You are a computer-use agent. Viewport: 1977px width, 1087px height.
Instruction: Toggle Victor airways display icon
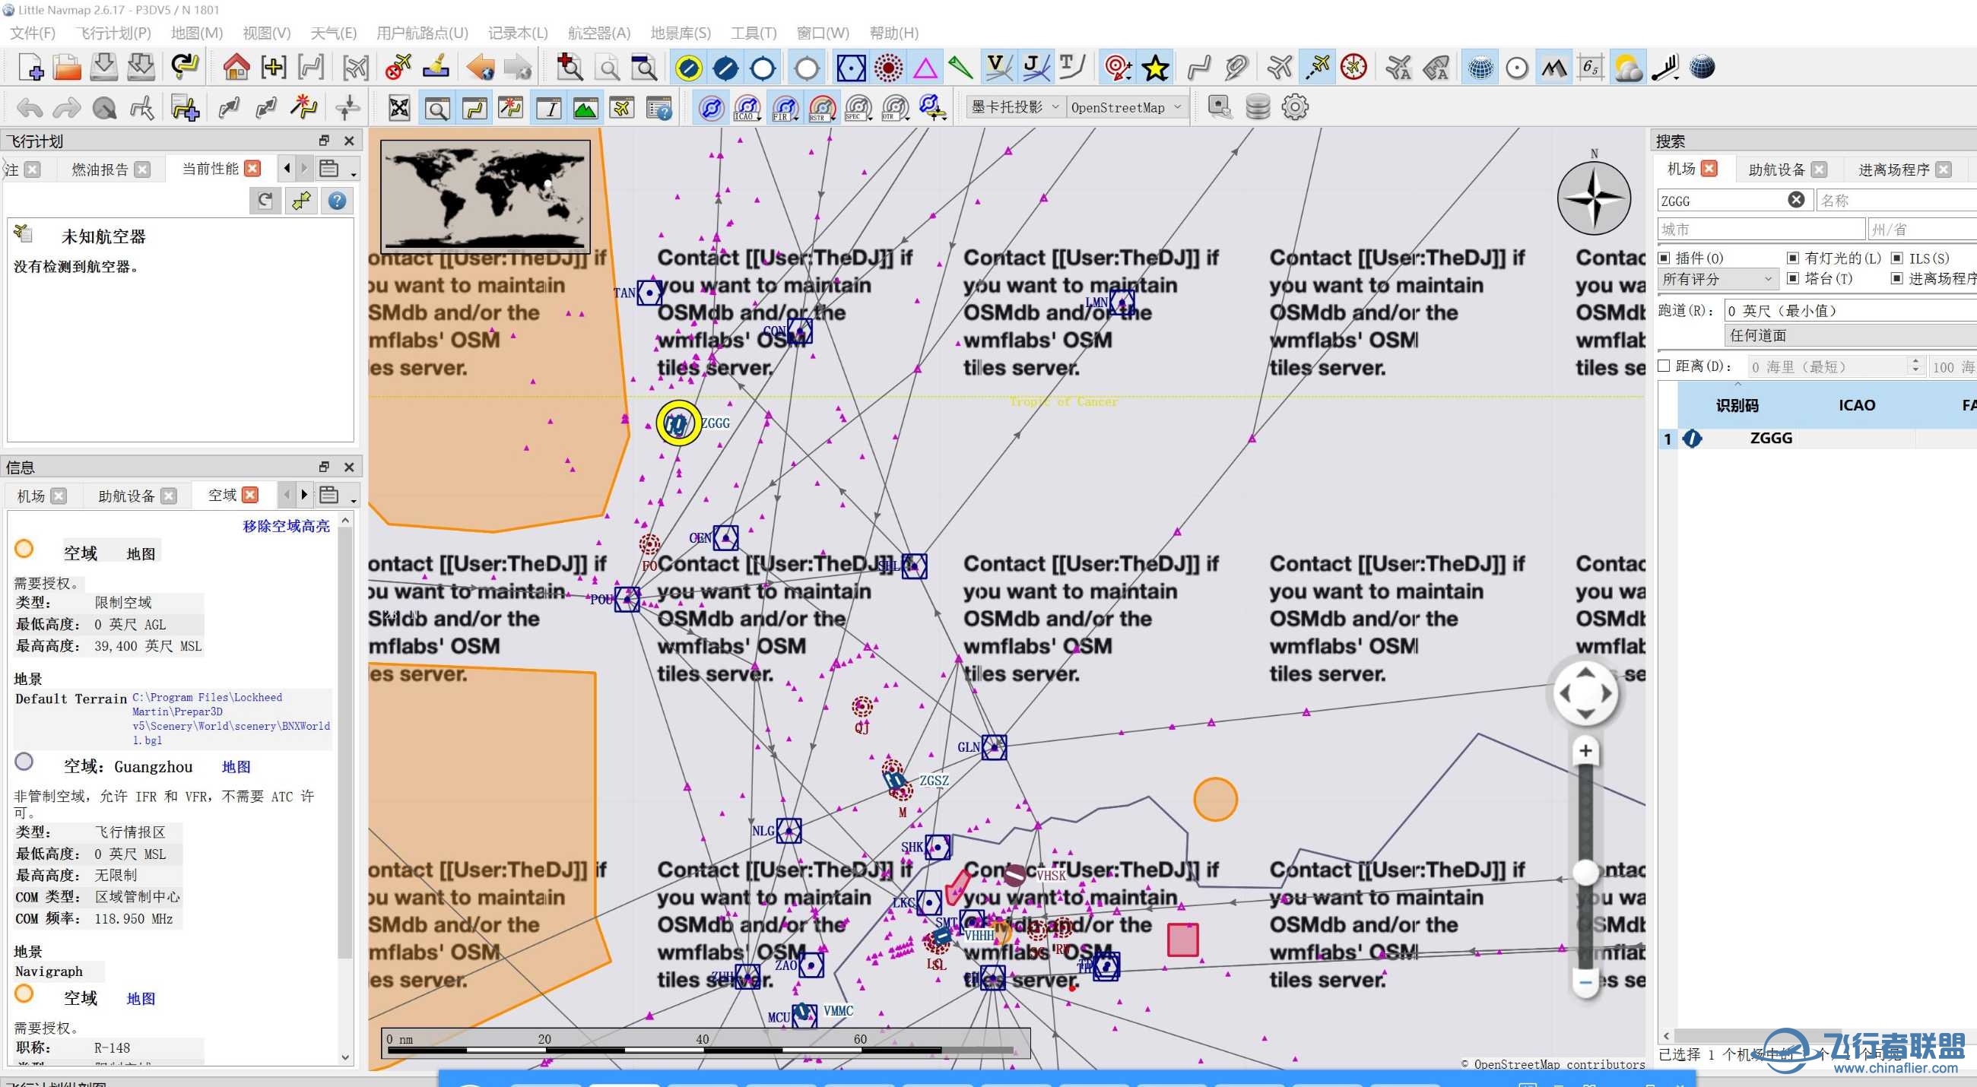pos(998,68)
